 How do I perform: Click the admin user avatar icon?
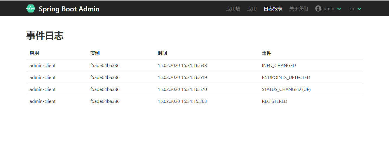tap(318, 9)
